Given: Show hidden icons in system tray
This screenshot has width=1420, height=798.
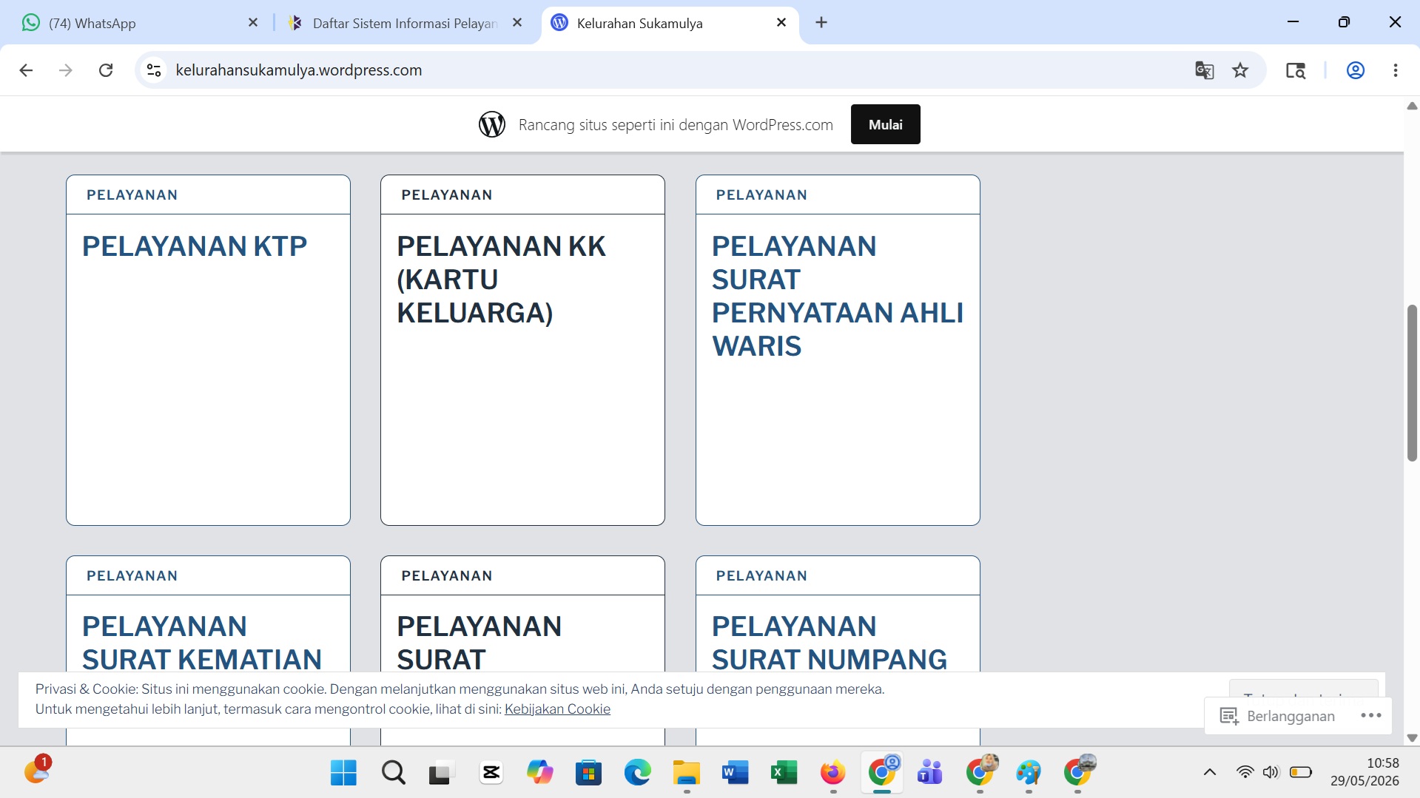Looking at the screenshot, I should (x=1210, y=773).
